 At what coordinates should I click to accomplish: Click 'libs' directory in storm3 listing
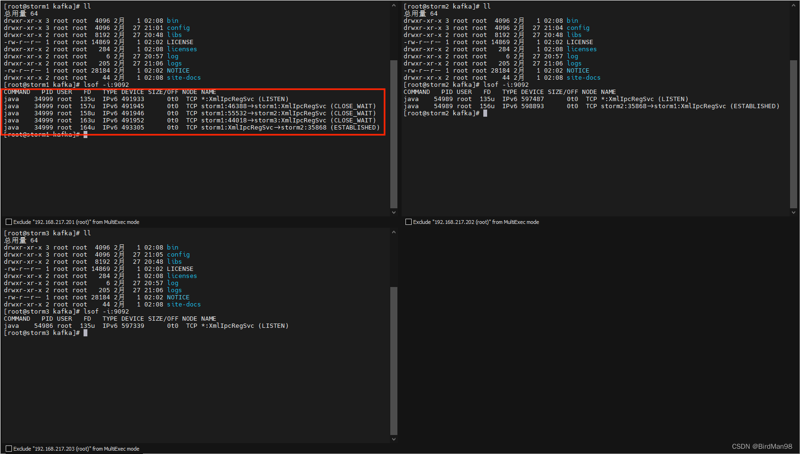pyautogui.click(x=174, y=262)
